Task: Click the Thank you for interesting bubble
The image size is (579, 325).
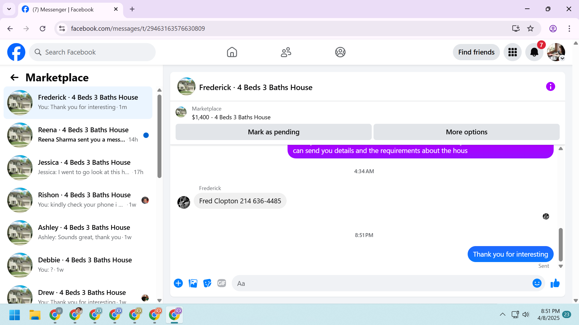Action: click(510, 254)
